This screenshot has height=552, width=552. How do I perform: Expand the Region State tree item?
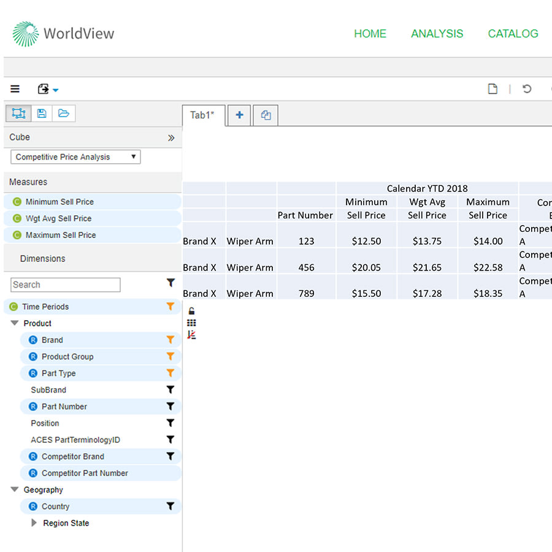(x=34, y=523)
